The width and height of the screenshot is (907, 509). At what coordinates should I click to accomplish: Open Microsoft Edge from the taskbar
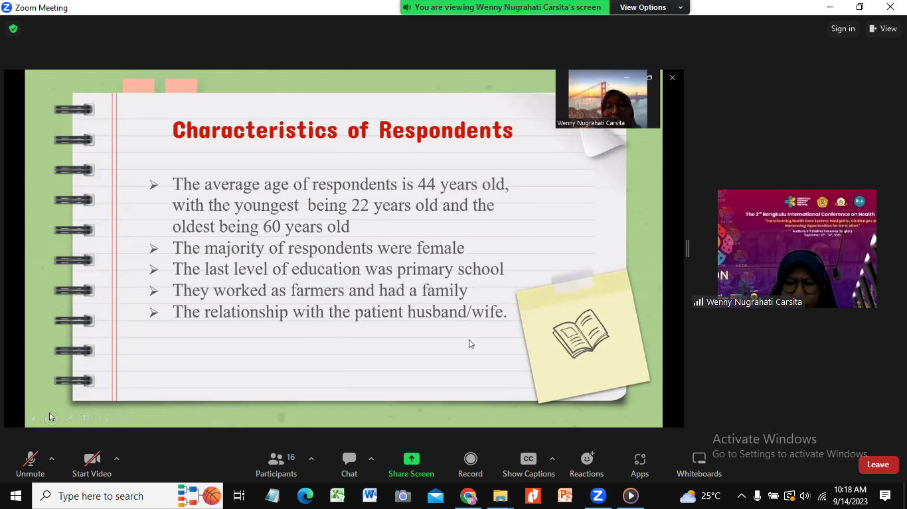click(305, 496)
